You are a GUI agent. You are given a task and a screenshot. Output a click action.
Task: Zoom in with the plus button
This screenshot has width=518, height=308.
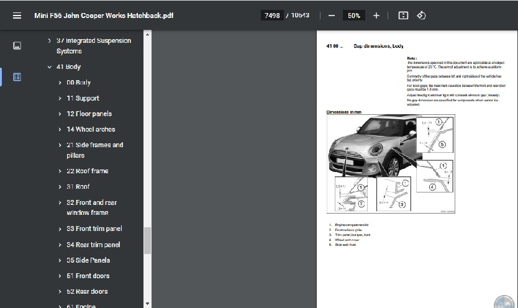click(376, 16)
